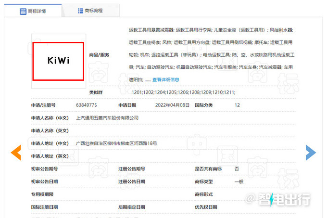Select the 否 shared-trademark value
Viewport: 327px width, 218px height.
coord(237,169)
